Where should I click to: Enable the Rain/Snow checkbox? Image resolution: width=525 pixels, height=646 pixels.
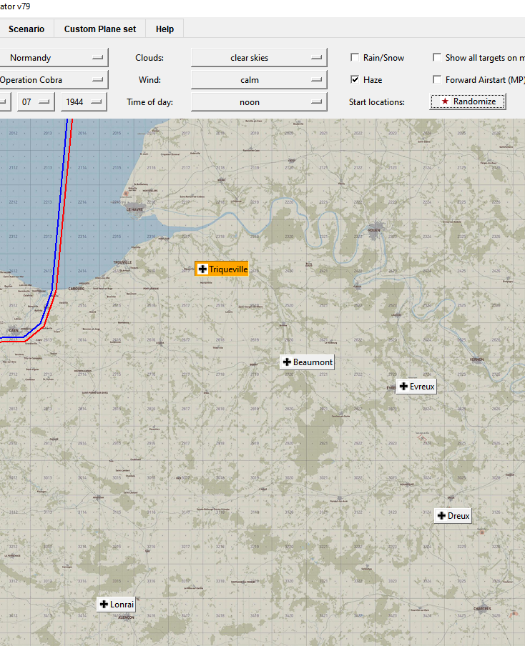coord(355,58)
